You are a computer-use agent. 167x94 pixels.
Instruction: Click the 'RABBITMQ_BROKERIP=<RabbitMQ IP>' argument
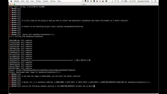tap(114, 82)
